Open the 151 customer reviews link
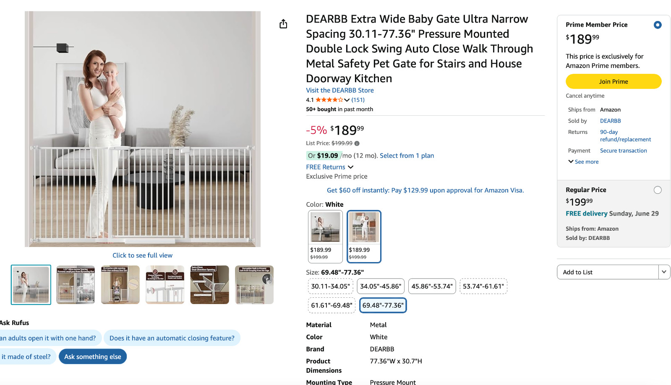 point(358,100)
